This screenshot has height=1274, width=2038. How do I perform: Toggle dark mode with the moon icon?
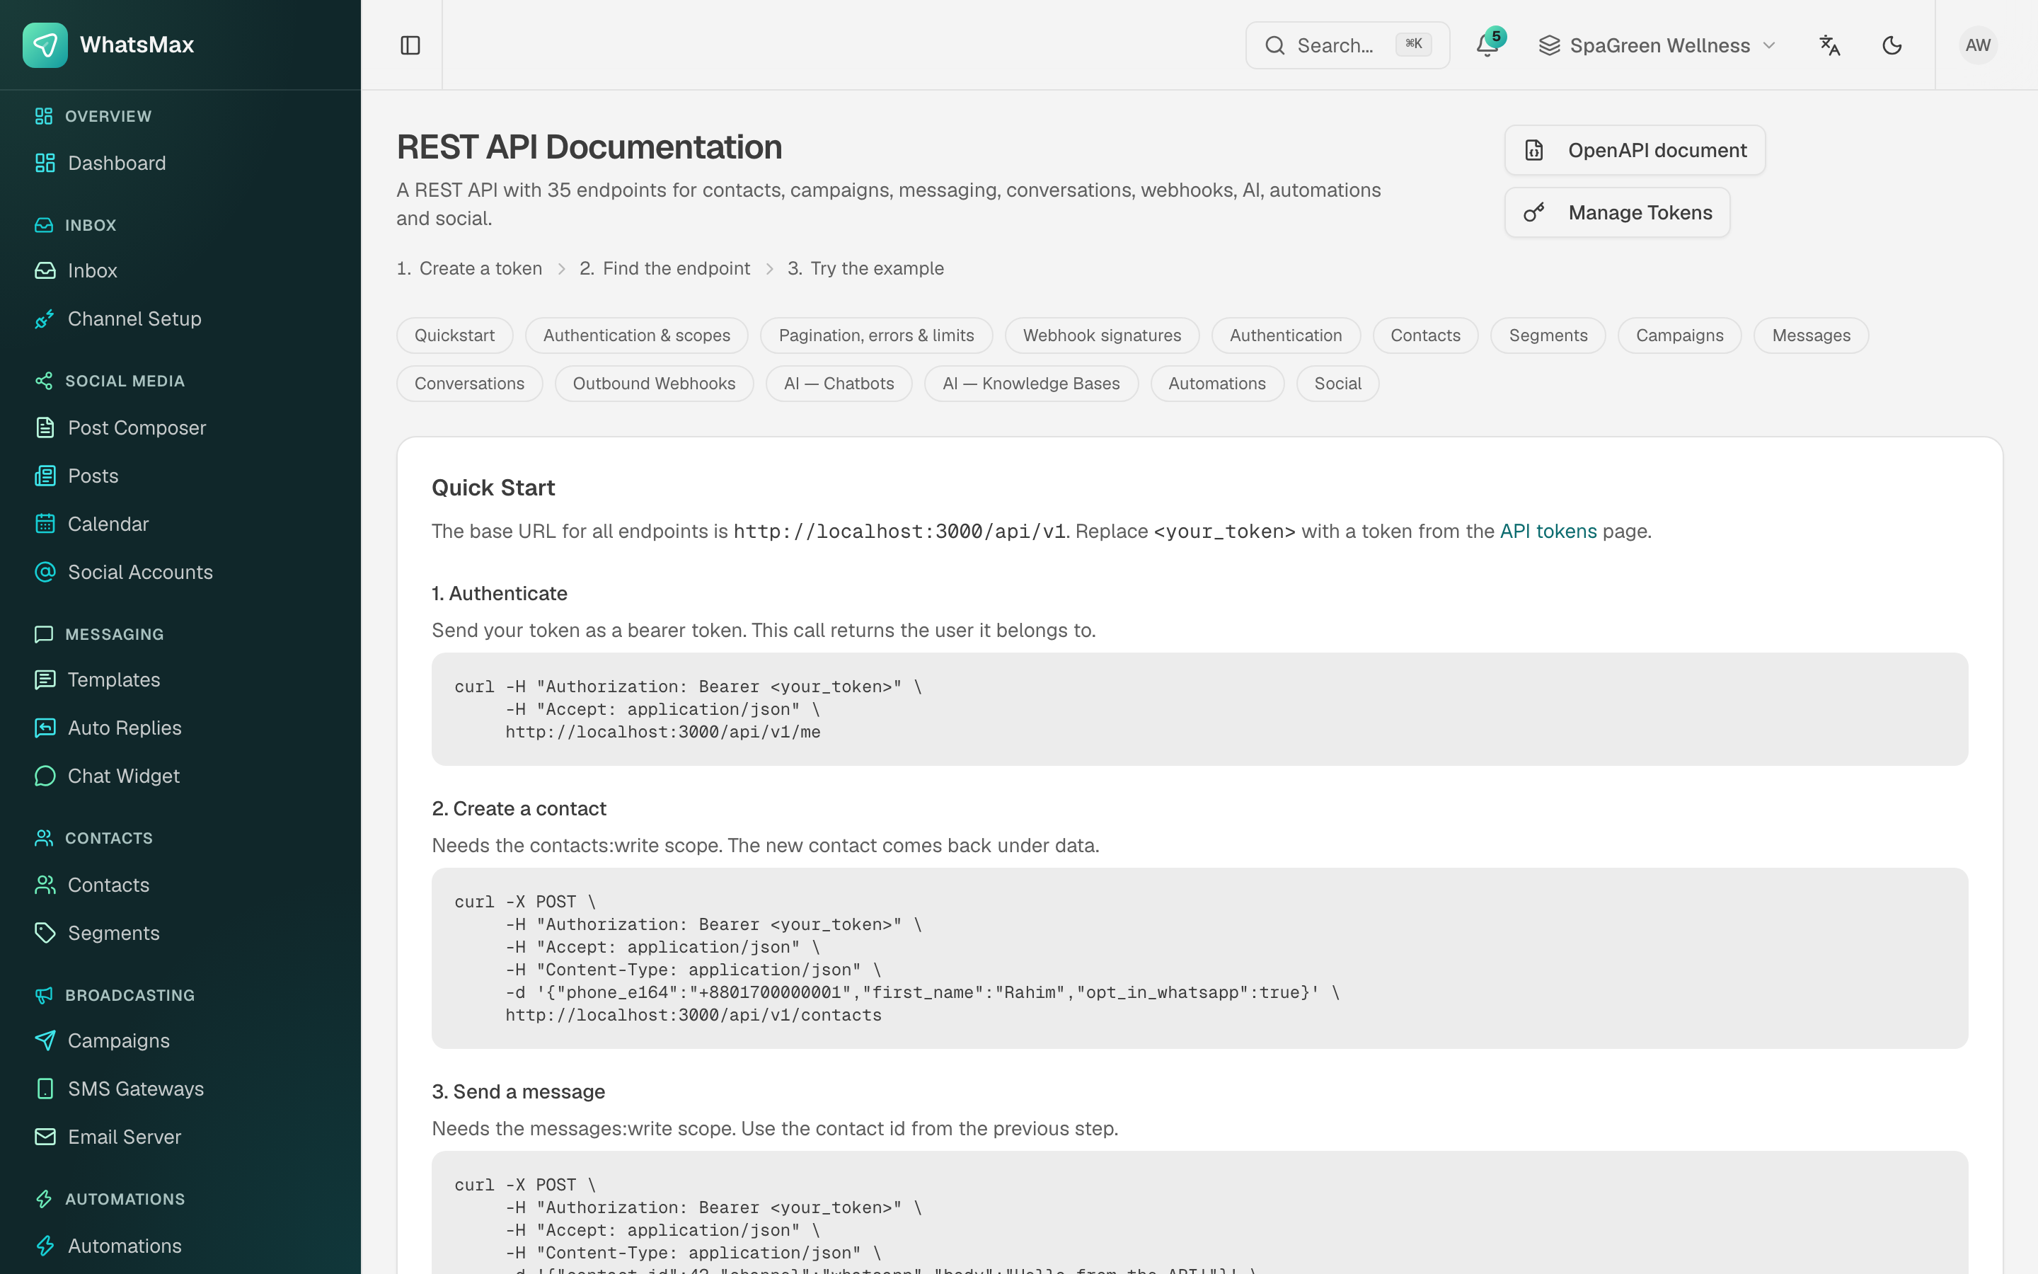(x=1892, y=45)
